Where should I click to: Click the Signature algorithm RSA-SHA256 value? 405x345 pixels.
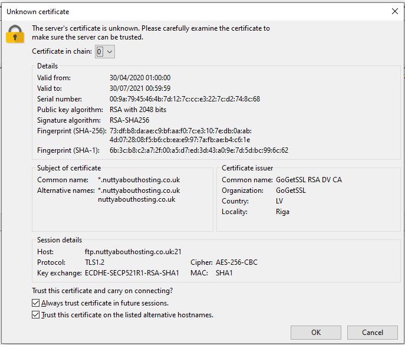[x=130, y=120]
